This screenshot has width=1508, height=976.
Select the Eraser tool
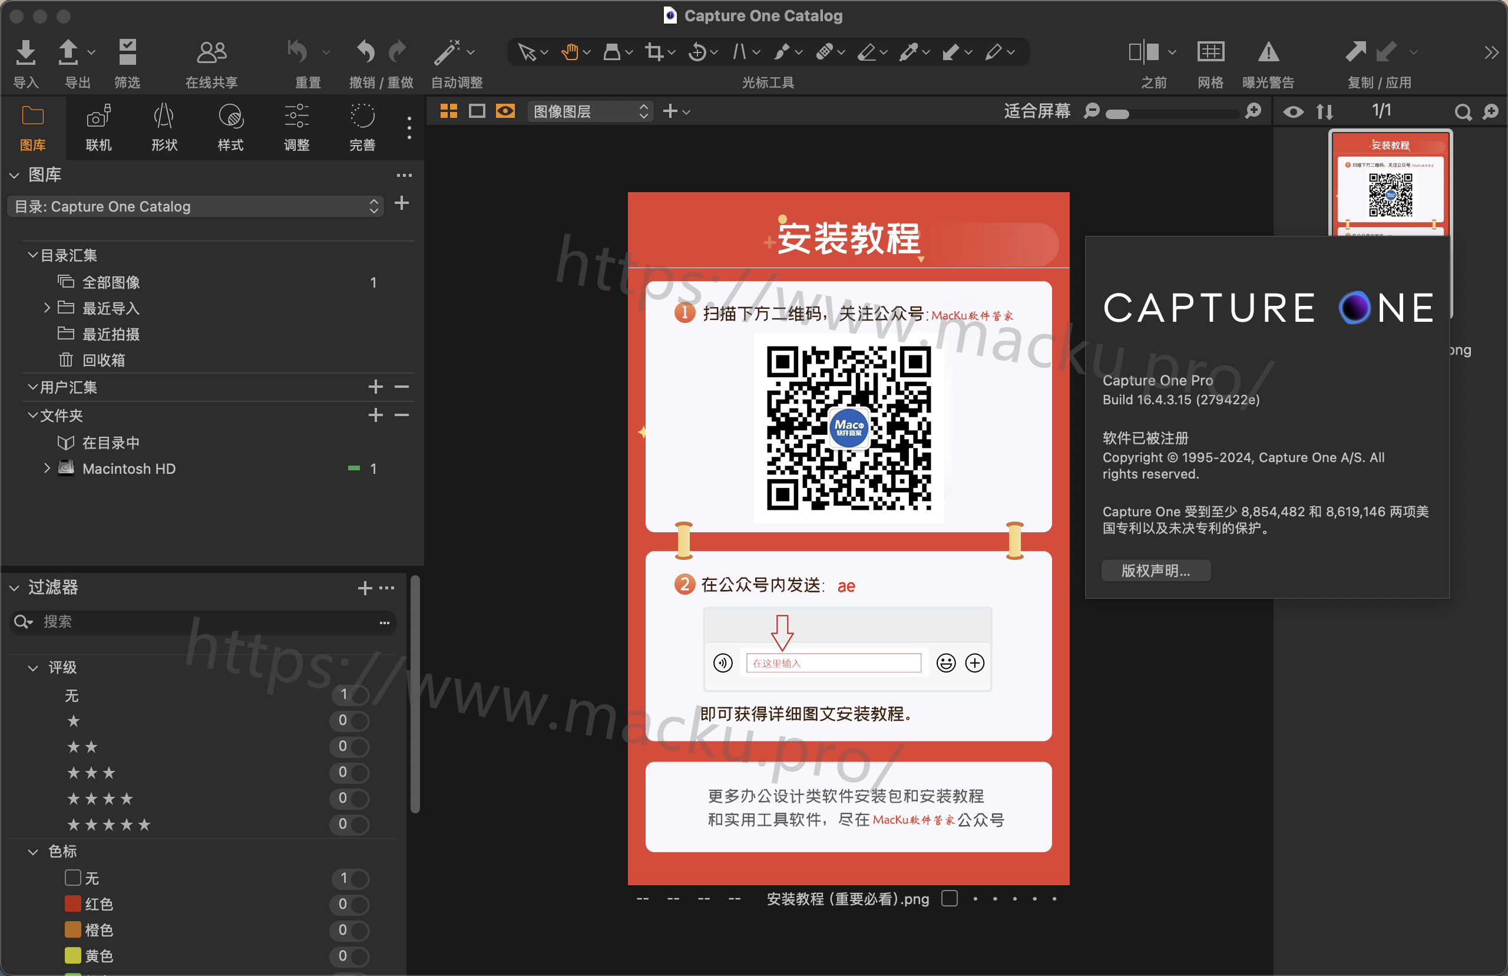tap(866, 52)
